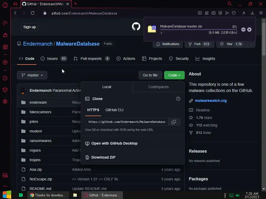Open the MalwareDatabase repo name link
This screenshot has height=199, width=266.
tap(78, 44)
